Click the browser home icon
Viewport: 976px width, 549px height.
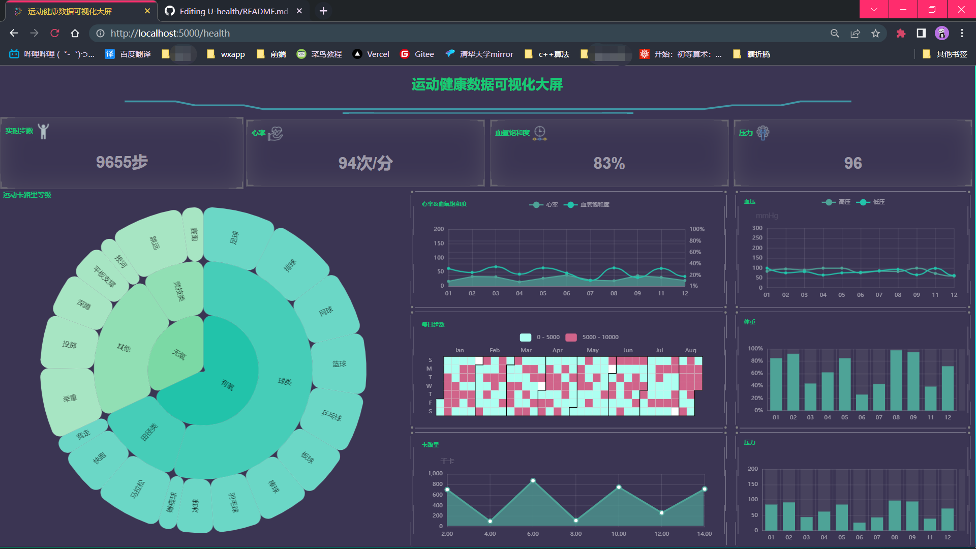75,33
